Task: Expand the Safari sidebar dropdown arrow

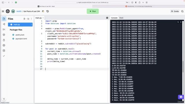Action: pyautogui.click(x=5, y=3)
